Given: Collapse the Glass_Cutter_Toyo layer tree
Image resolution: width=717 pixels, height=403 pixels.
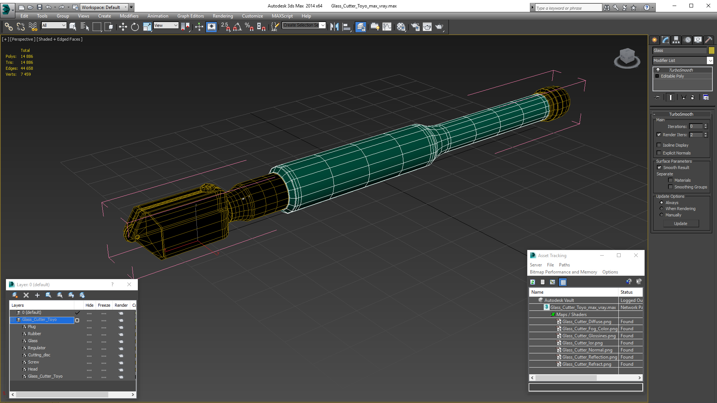Looking at the screenshot, I should click(12, 320).
